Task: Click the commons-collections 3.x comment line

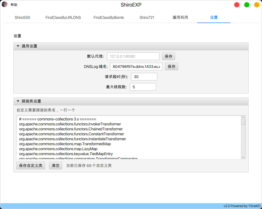Action: (x=58, y=119)
